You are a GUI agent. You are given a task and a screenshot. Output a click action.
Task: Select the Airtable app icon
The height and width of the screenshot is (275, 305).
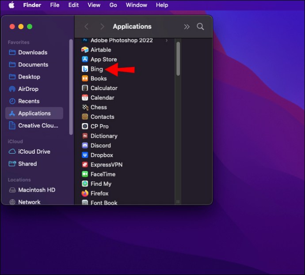(85, 50)
